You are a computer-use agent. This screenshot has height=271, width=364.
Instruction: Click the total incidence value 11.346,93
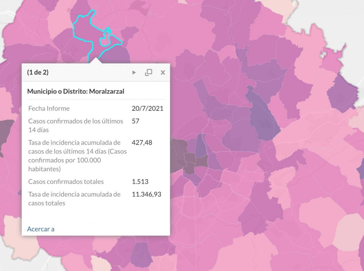pos(147,194)
